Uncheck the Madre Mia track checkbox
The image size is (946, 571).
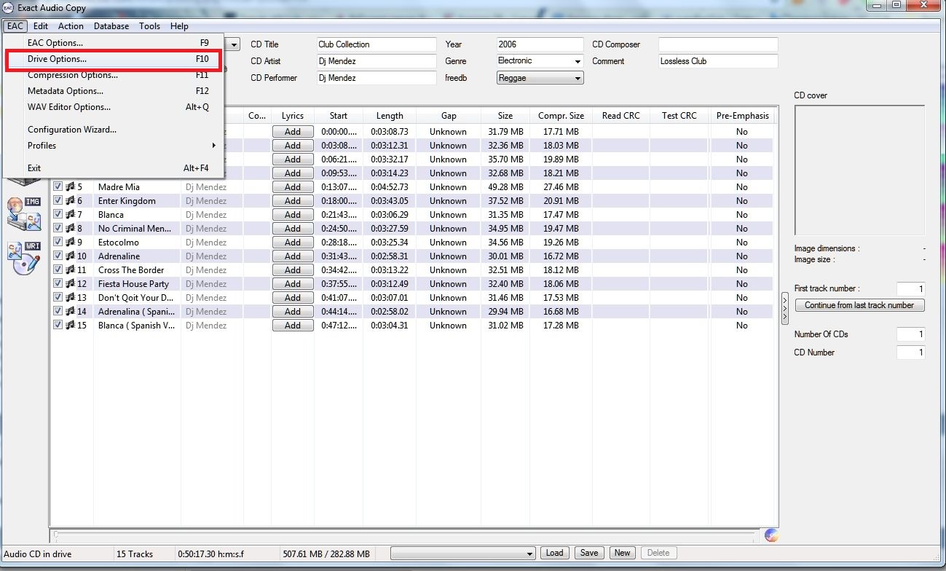(58, 187)
